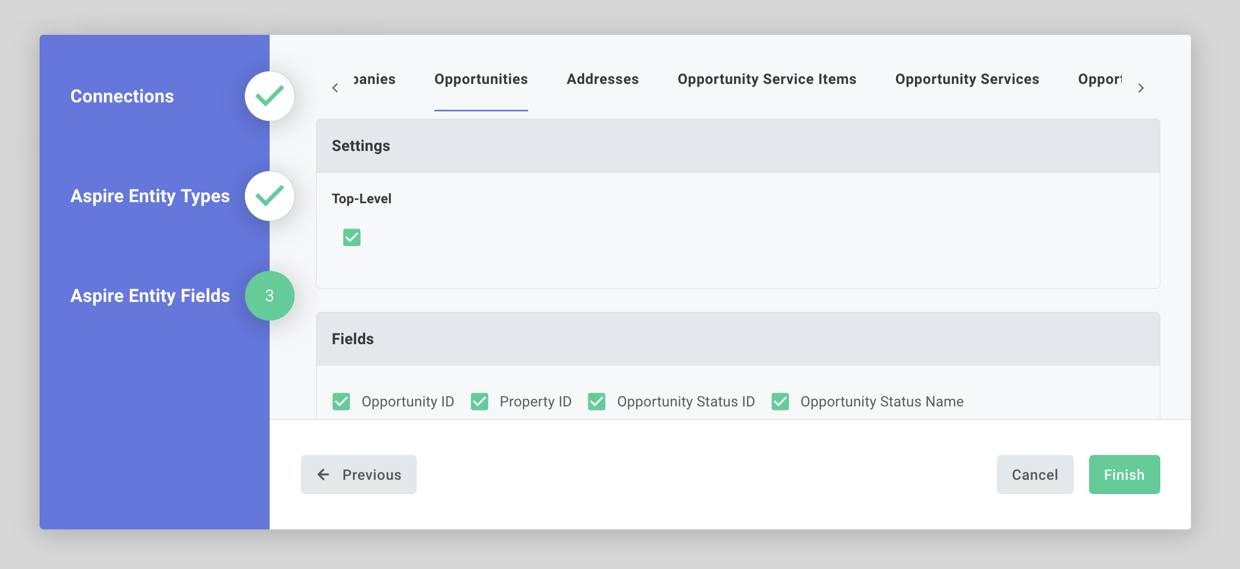Uncheck the Top-Level checkbox
Screen dimensions: 1240x569
[x=351, y=238]
